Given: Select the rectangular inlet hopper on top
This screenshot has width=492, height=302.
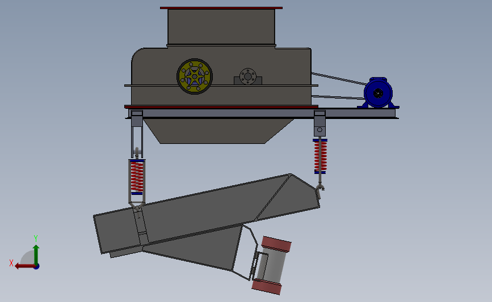Looking at the screenshot, I should 221,27.
